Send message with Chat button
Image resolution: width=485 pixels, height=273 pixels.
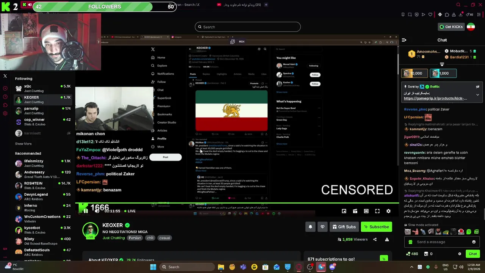[x=473, y=254]
